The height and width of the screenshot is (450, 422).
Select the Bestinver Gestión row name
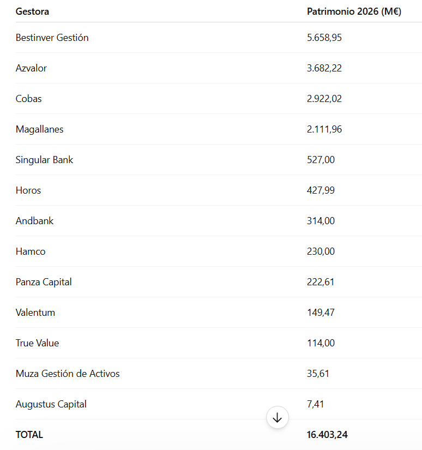coord(52,38)
